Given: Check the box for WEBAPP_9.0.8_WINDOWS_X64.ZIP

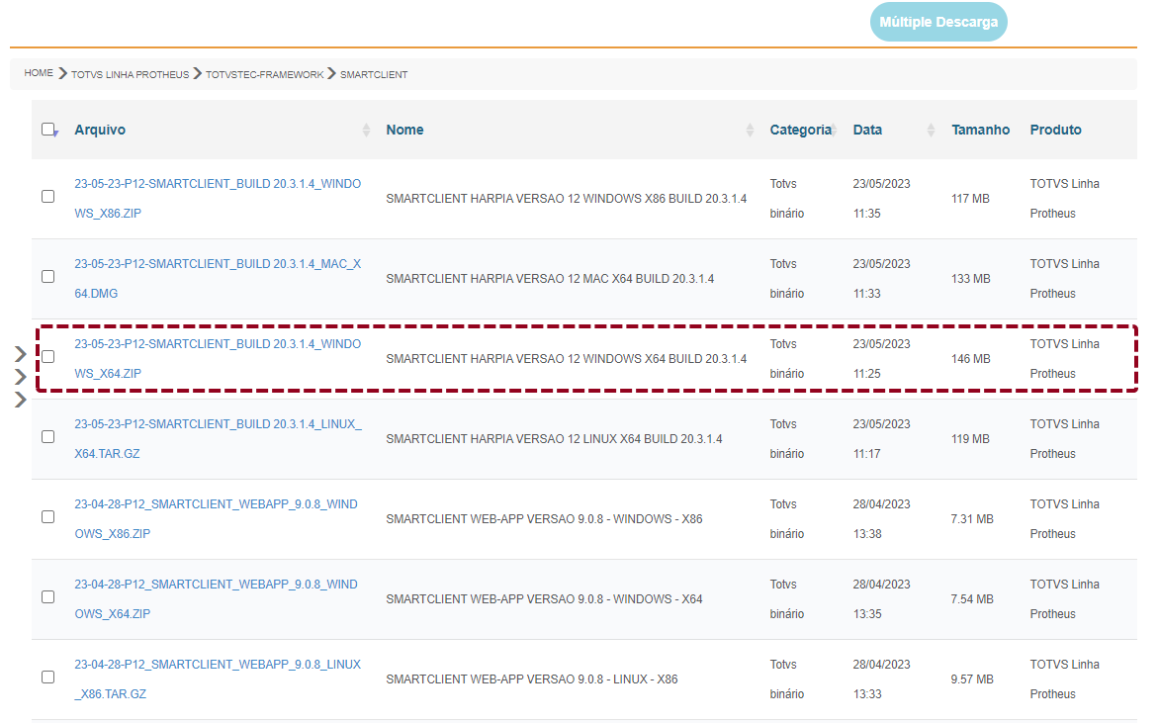Looking at the screenshot, I should (48, 597).
